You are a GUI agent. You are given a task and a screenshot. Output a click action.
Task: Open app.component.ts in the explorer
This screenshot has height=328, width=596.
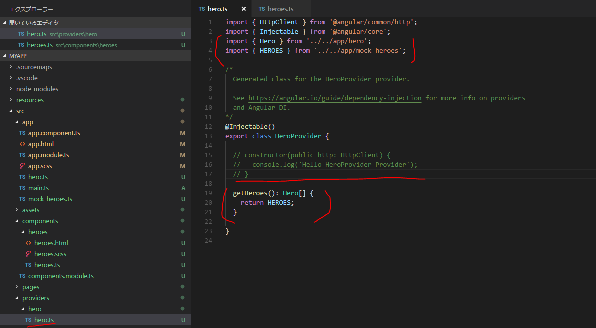(x=54, y=133)
